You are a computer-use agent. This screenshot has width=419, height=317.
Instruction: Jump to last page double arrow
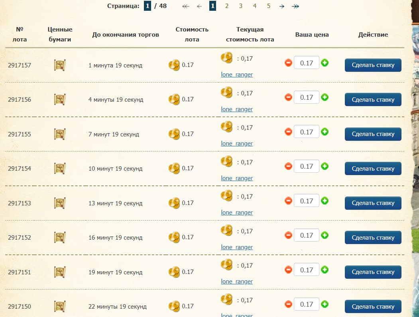(x=295, y=6)
